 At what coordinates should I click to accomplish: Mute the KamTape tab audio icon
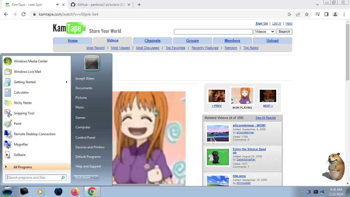[x=57, y=5]
